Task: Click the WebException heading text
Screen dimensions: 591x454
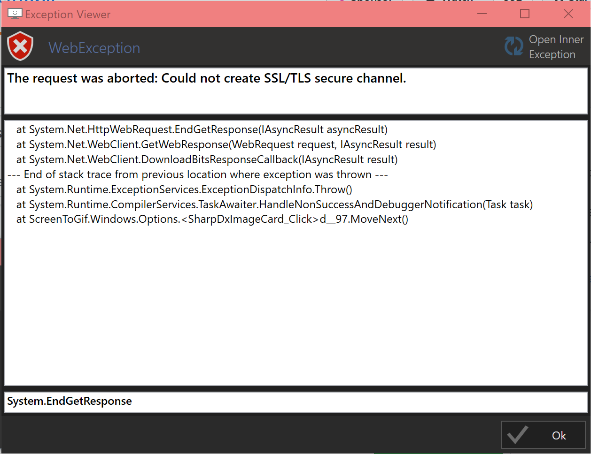Action: click(94, 48)
